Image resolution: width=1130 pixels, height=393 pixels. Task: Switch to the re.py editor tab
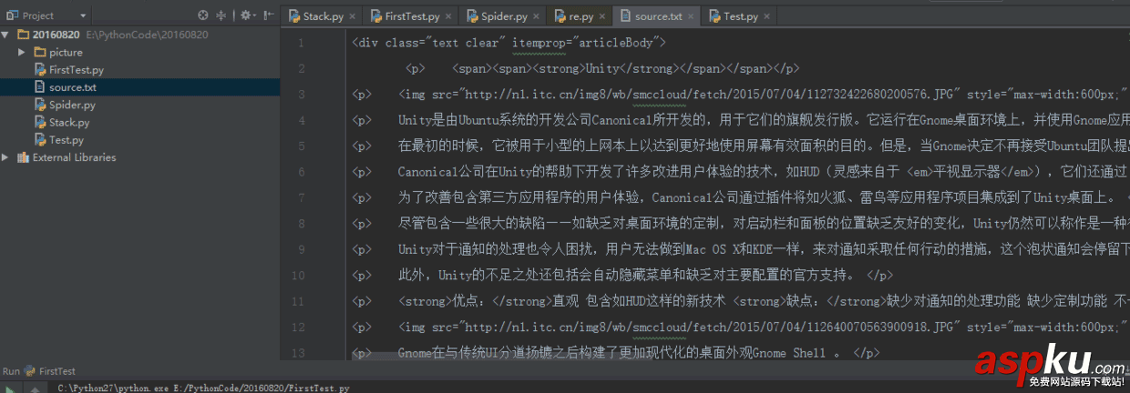pyautogui.click(x=580, y=16)
